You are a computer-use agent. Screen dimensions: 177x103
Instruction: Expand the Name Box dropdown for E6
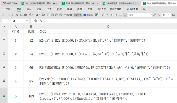pos(27,21)
